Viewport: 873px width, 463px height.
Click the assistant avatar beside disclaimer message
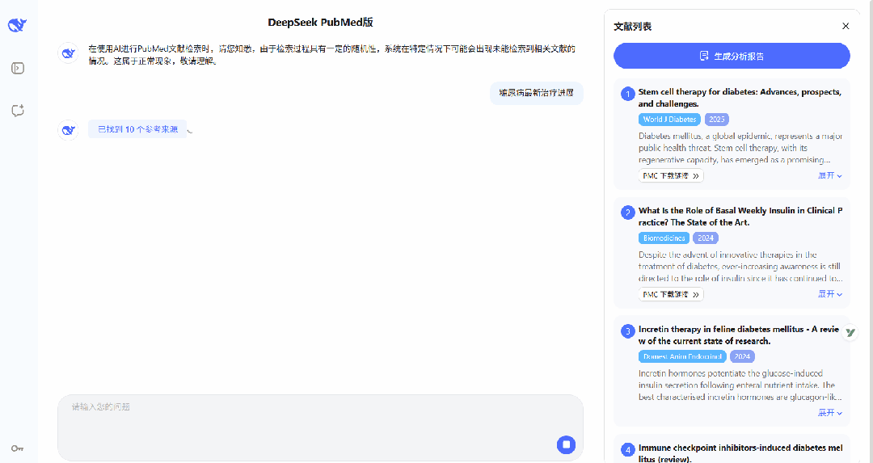[68, 53]
